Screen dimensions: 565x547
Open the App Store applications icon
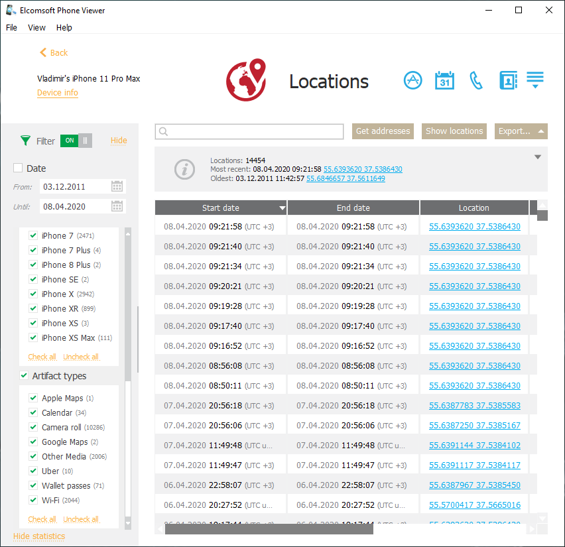(412, 81)
